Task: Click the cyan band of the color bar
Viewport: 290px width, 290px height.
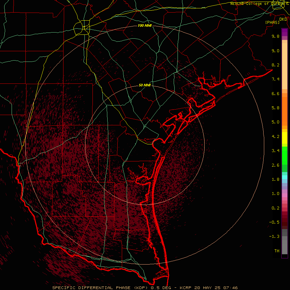Action: [x=285, y=177]
